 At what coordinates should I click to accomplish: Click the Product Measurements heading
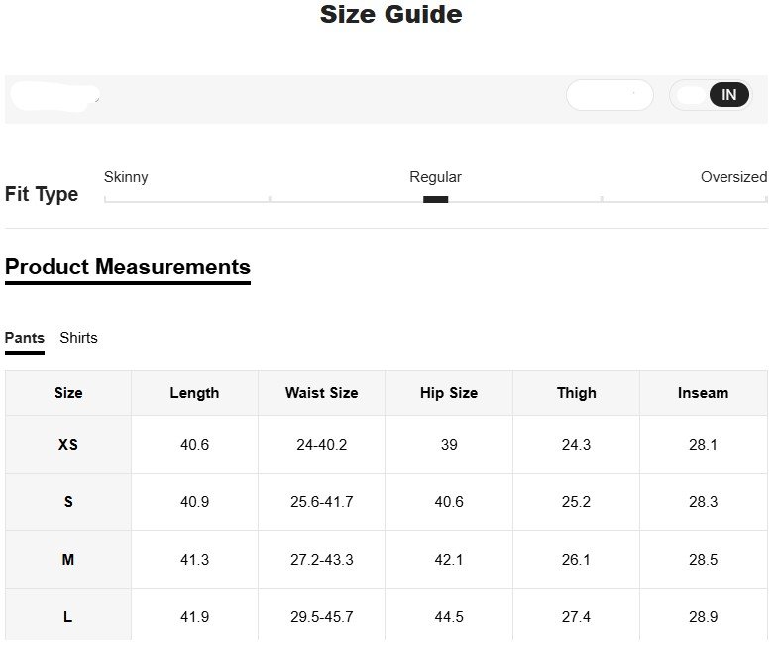128,268
